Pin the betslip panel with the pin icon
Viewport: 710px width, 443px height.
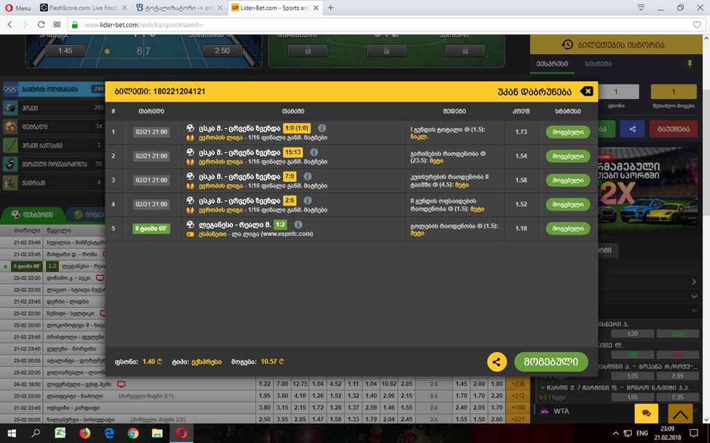click(690, 64)
